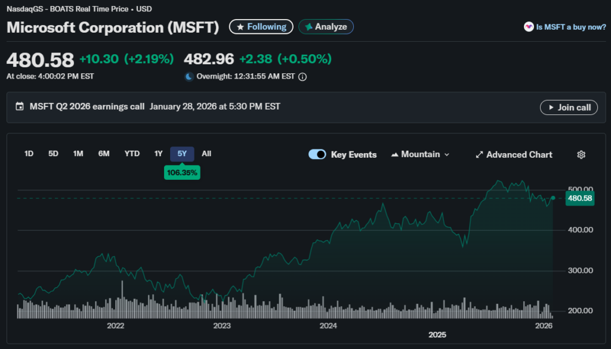Open chart settings gear icon
Viewport: 611px width, 349px height.
pyautogui.click(x=581, y=155)
